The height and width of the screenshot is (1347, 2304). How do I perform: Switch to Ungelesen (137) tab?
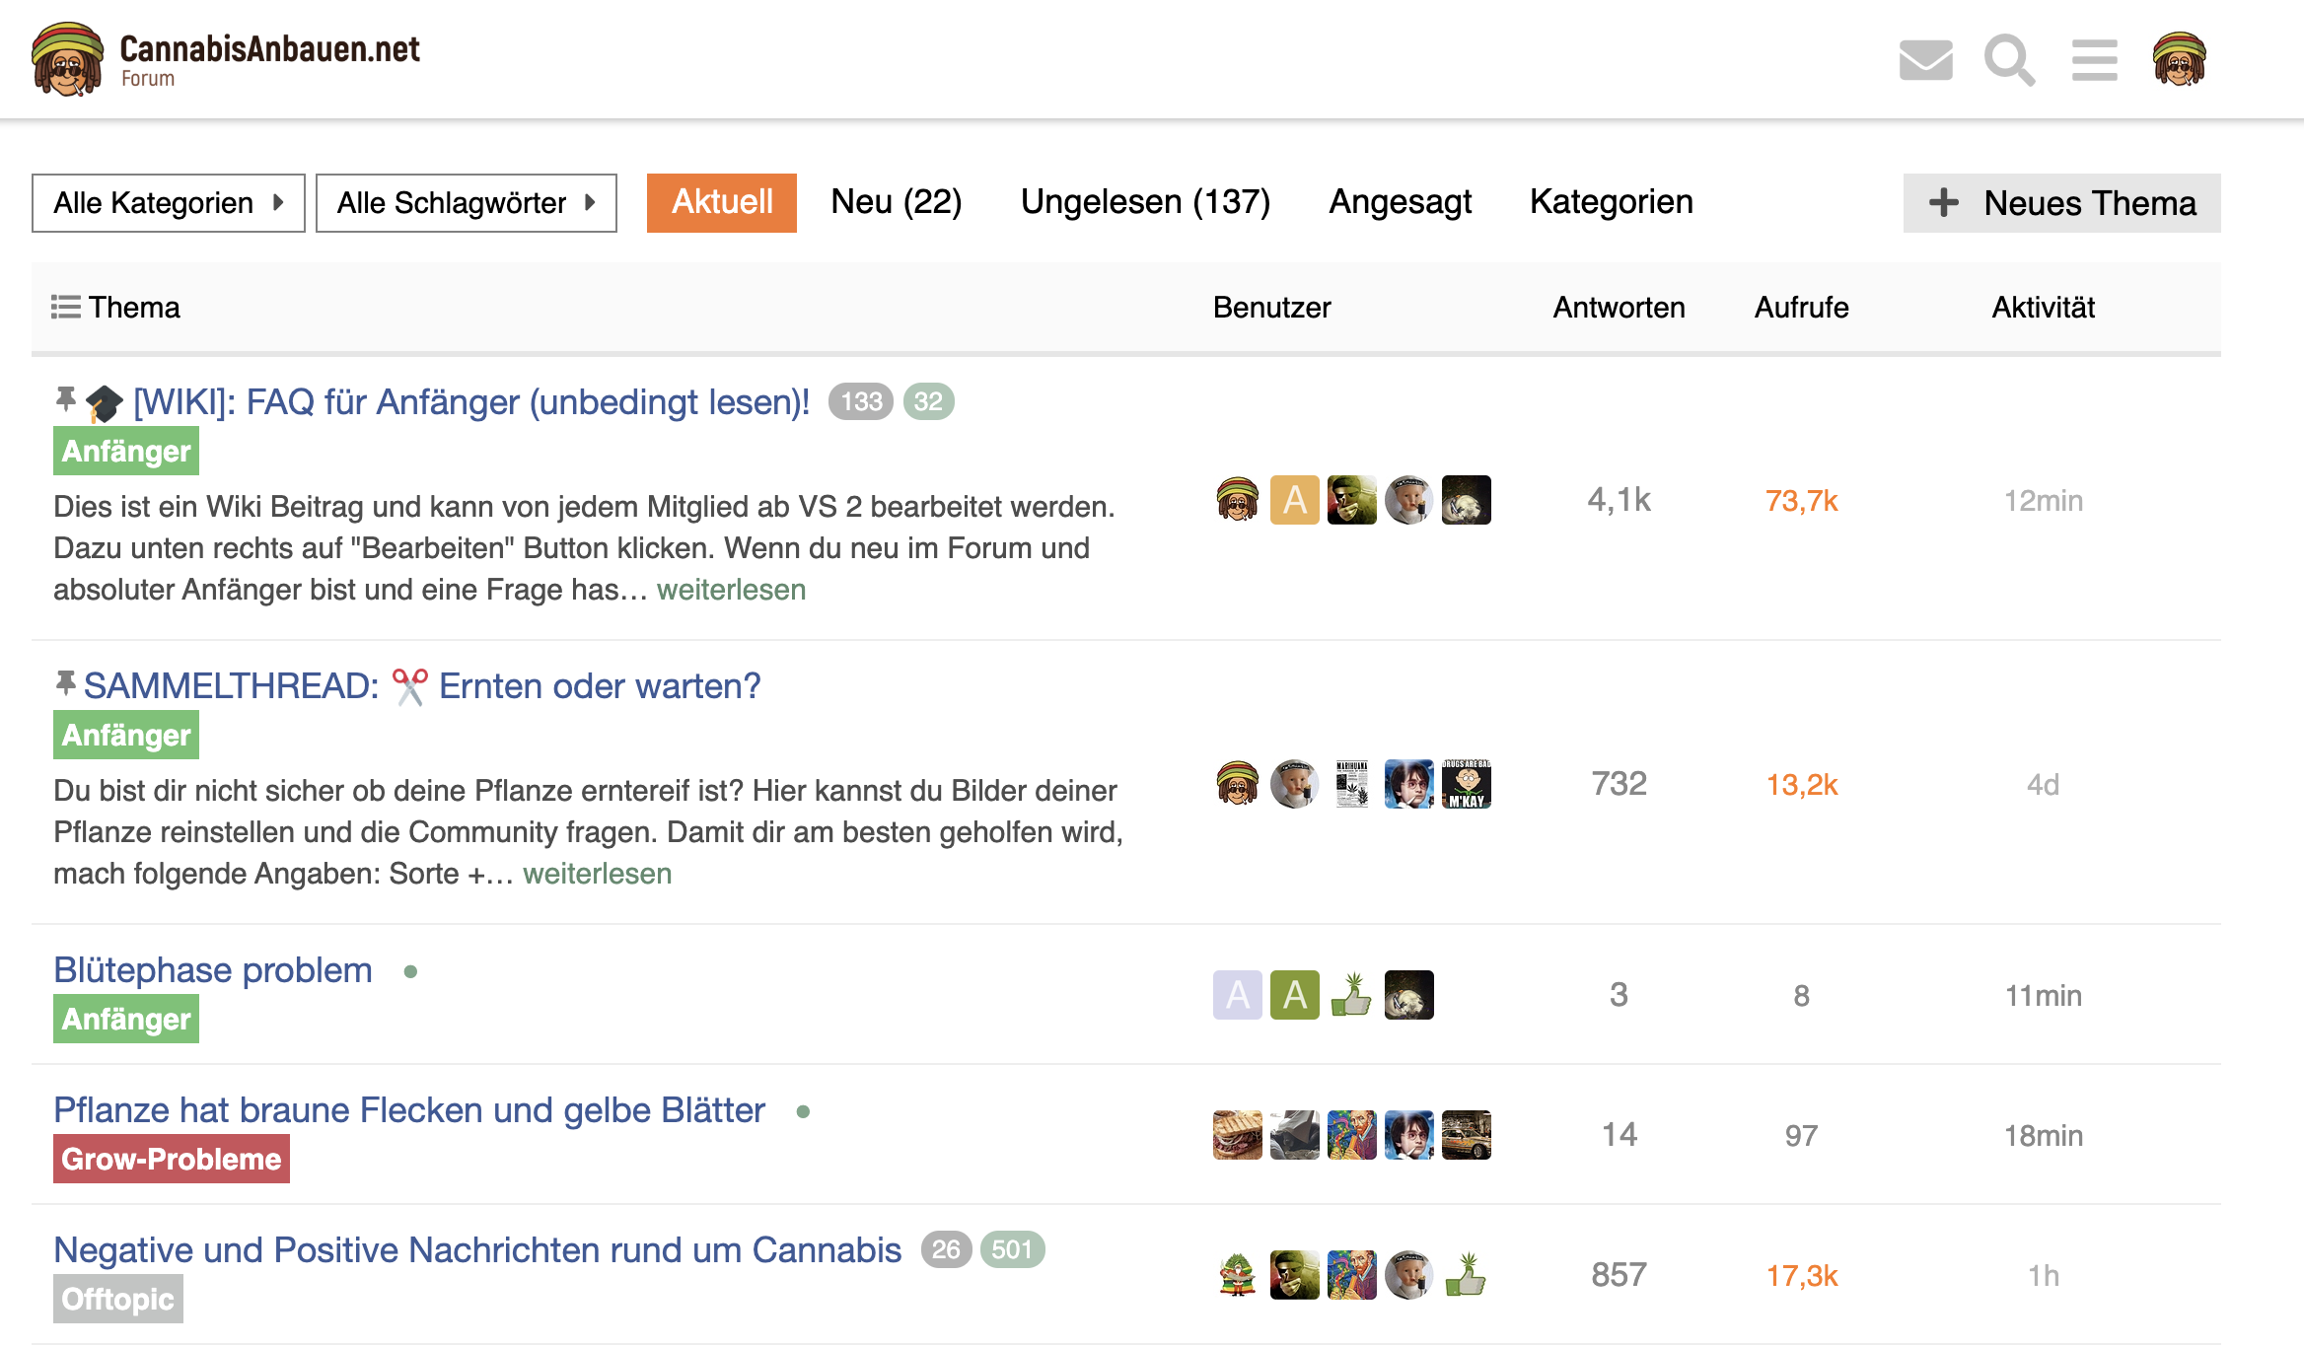(x=1145, y=202)
